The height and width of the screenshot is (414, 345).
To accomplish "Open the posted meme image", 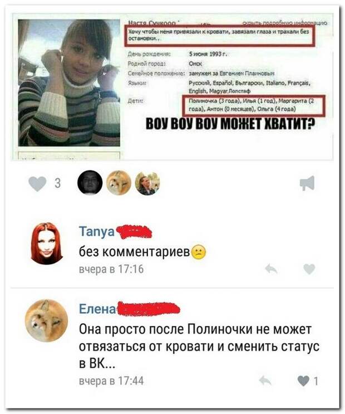I will [x=172, y=87].
